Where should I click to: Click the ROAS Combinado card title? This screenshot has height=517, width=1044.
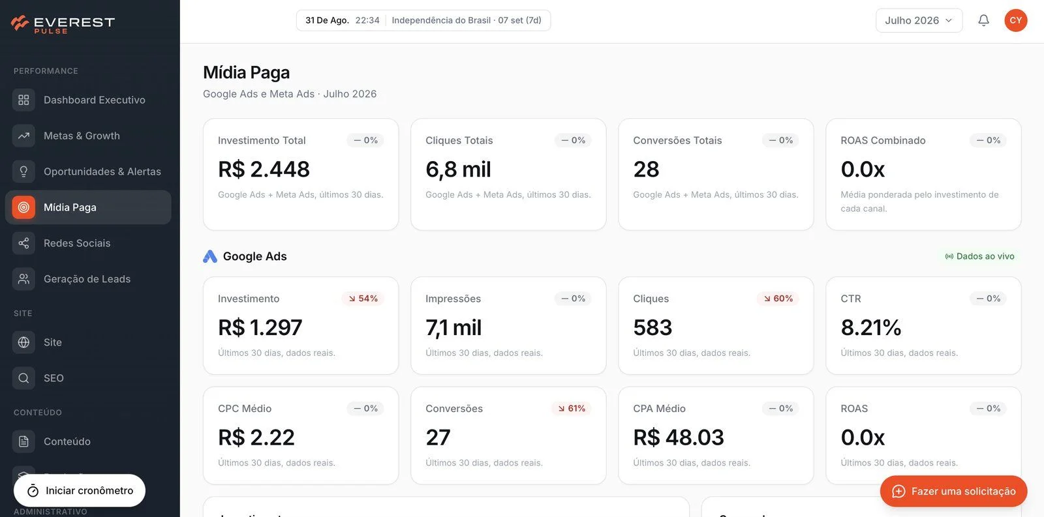[883, 140]
